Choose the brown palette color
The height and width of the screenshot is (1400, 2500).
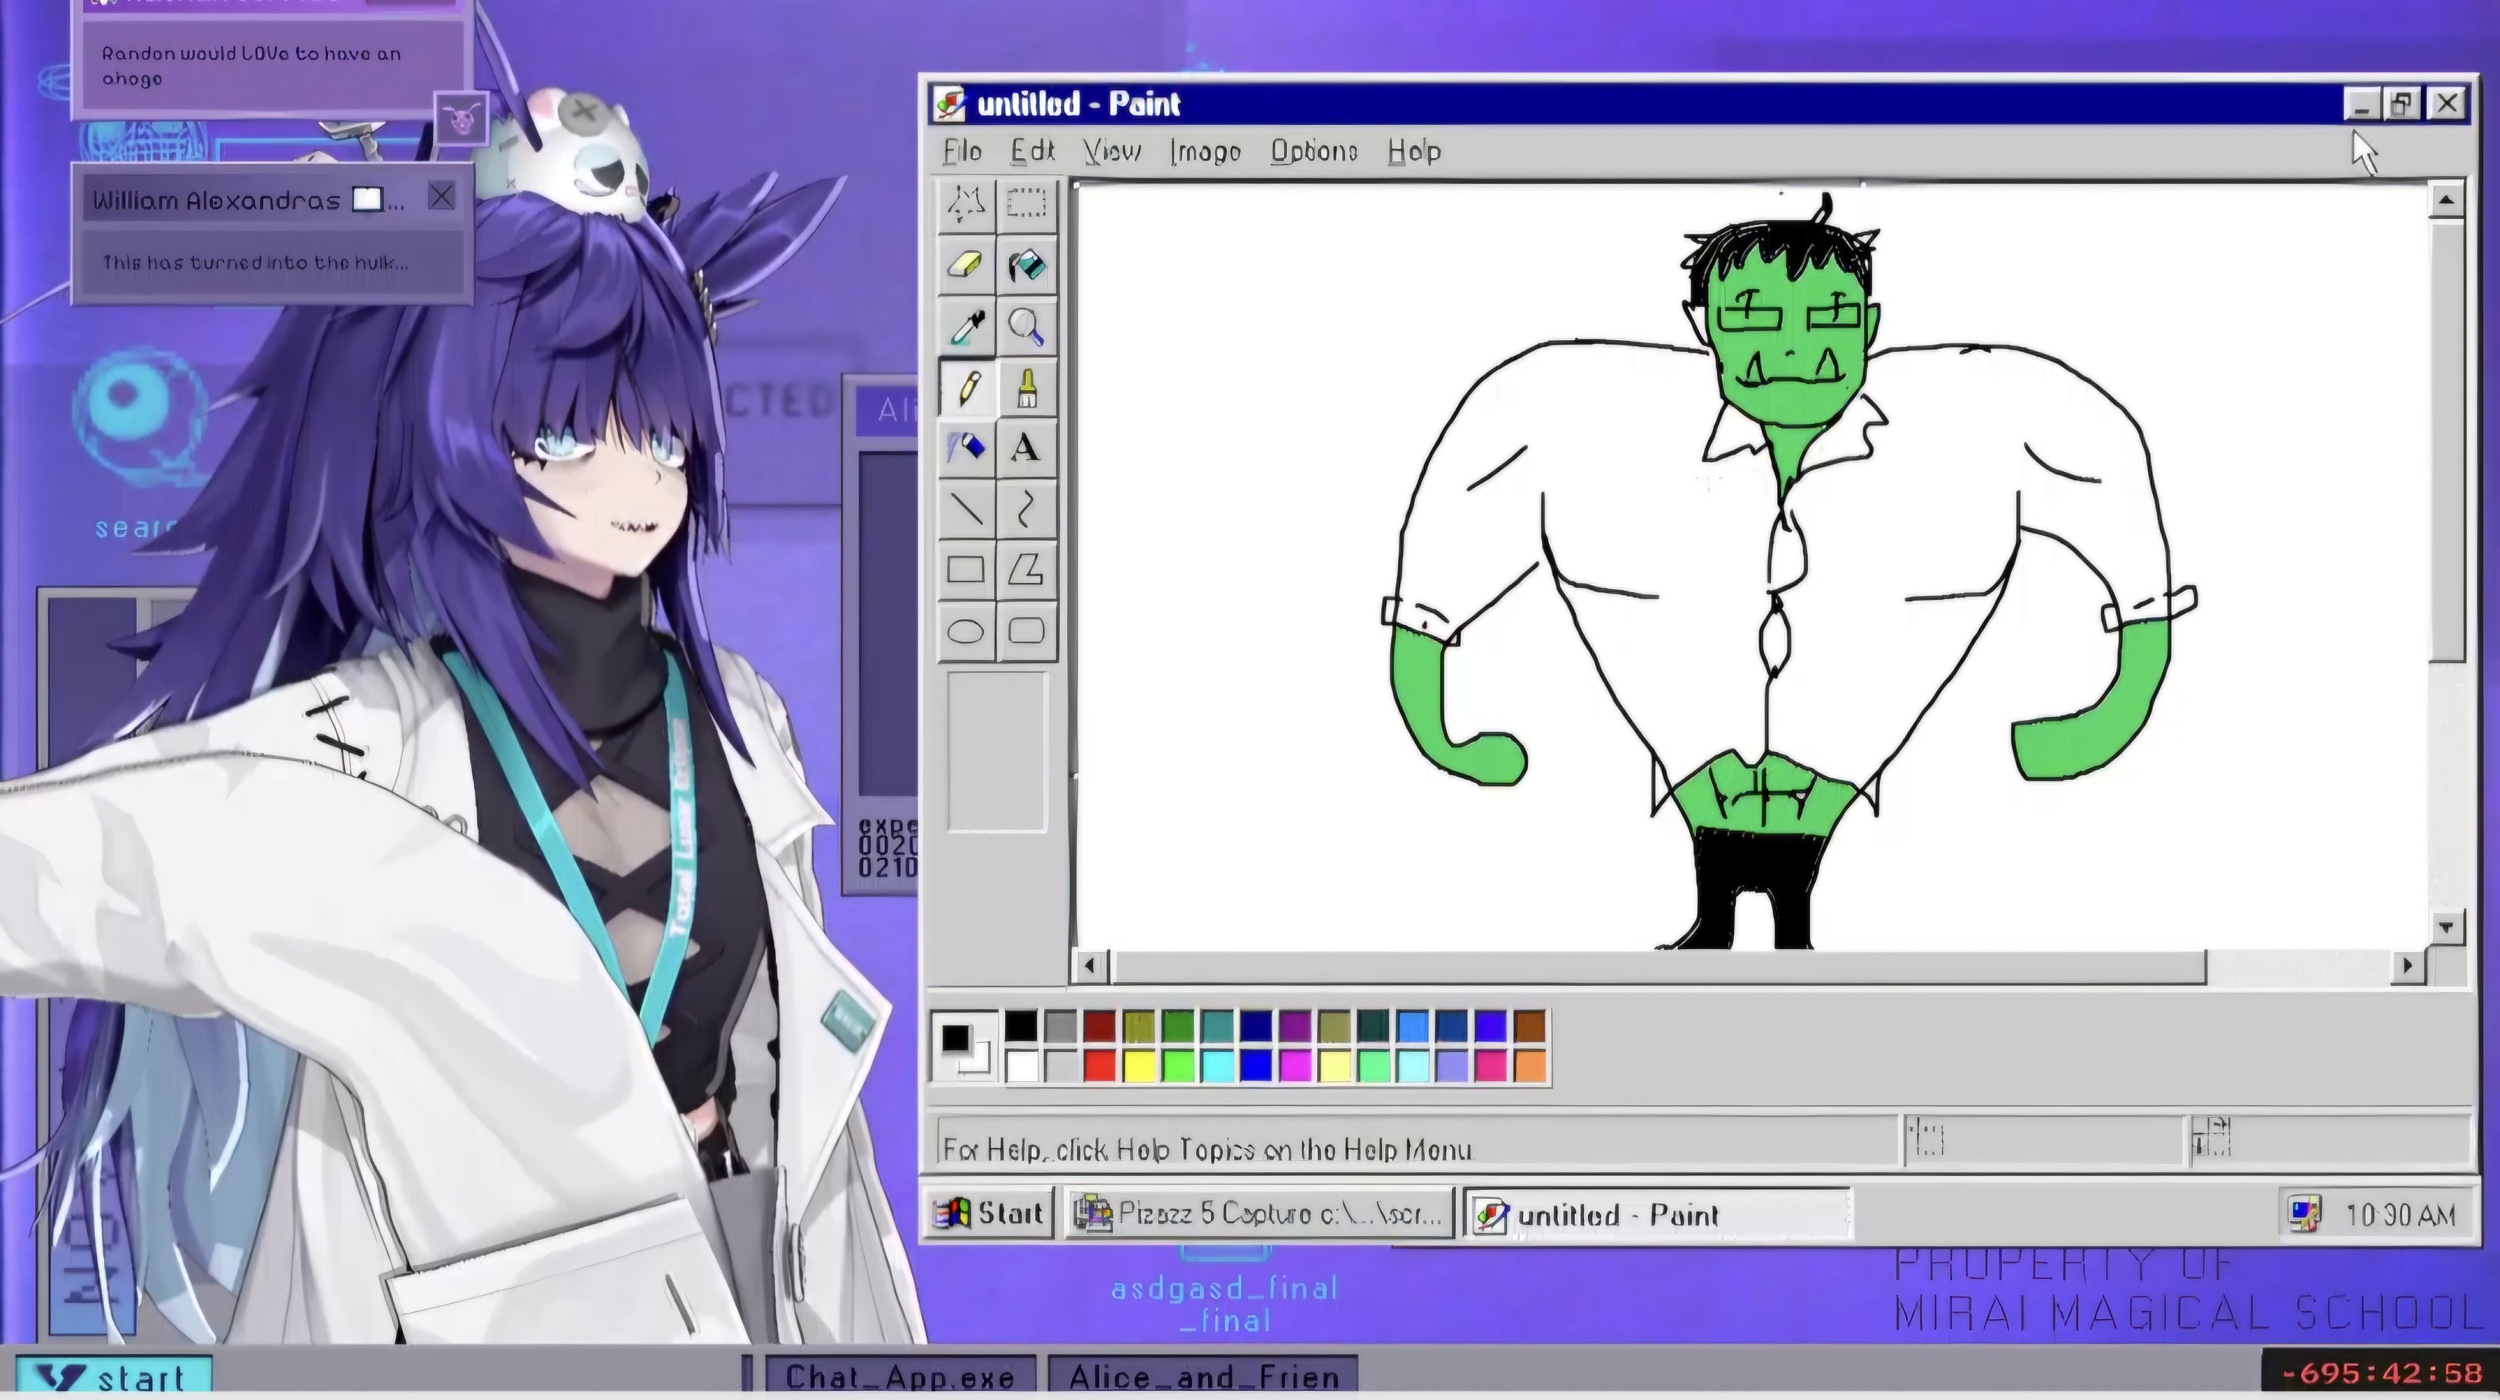tap(1530, 1026)
